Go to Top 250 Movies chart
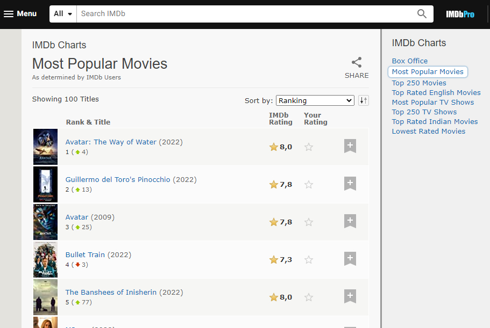The height and width of the screenshot is (328, 490). 419,83
